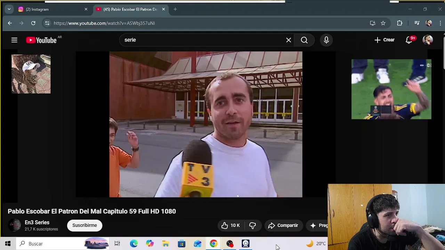Switch to Chrome on the taskbar

tap(213, 244)
